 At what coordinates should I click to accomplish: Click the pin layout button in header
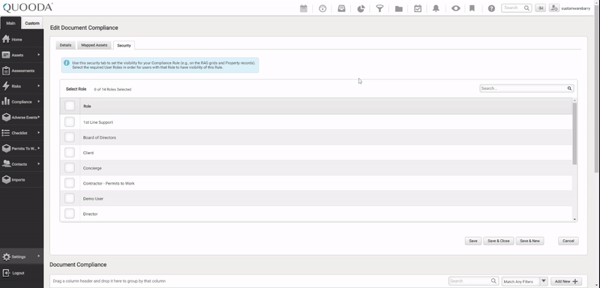[540, 8]
